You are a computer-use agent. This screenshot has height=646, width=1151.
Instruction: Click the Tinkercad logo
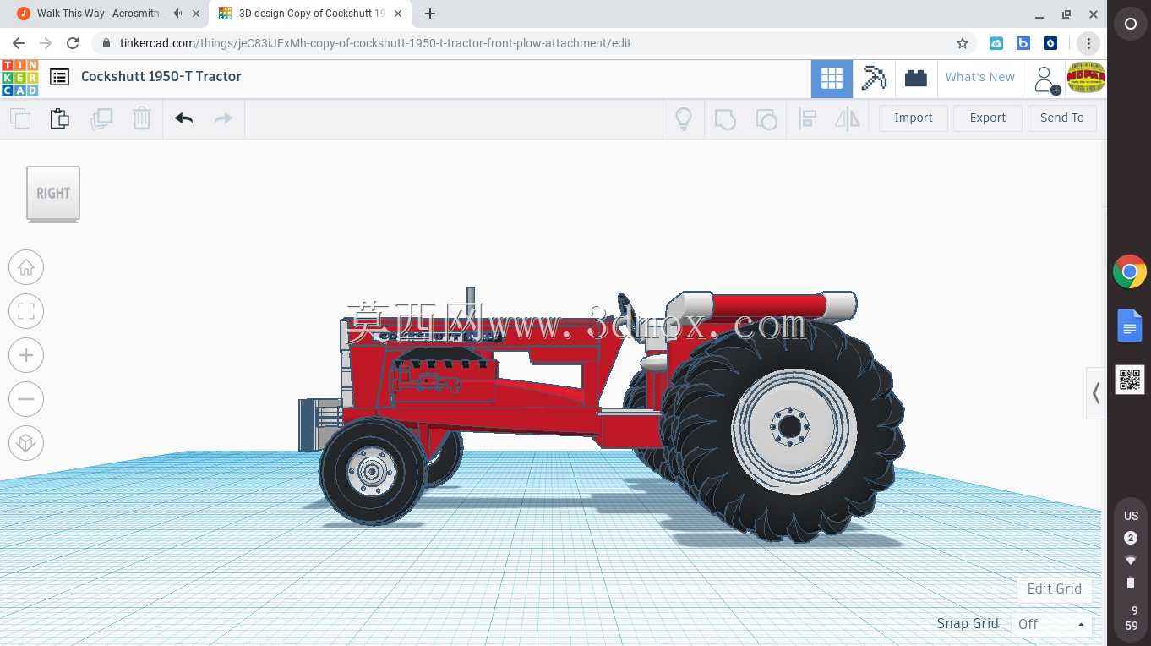[19, 78]
